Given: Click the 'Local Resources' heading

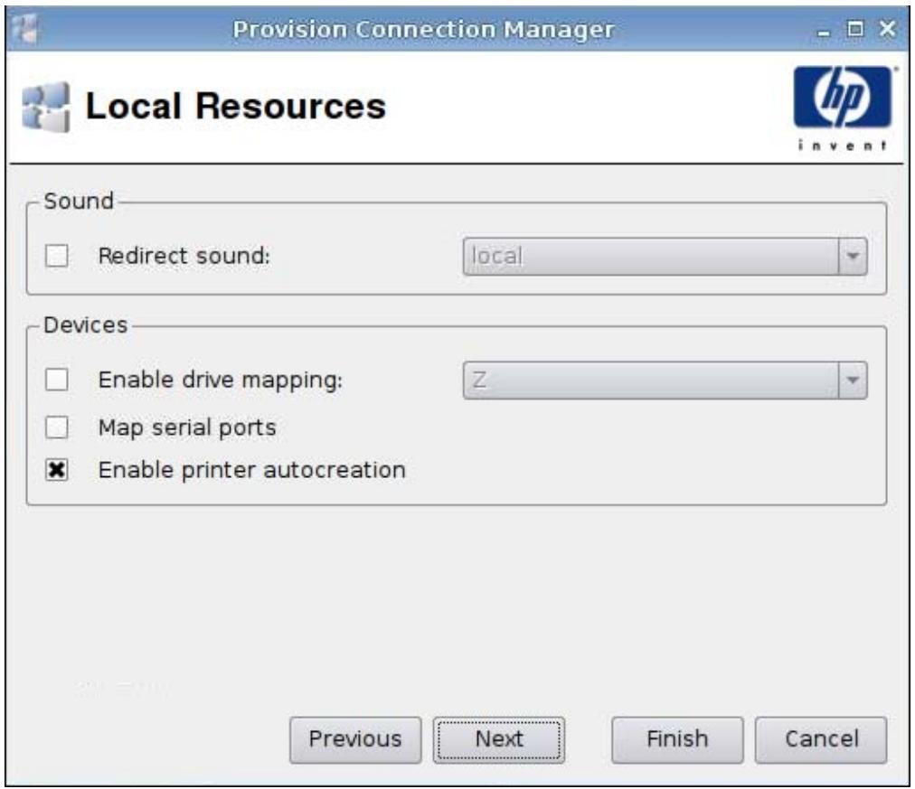Looking at the screenshot, I should click(236, 106).
